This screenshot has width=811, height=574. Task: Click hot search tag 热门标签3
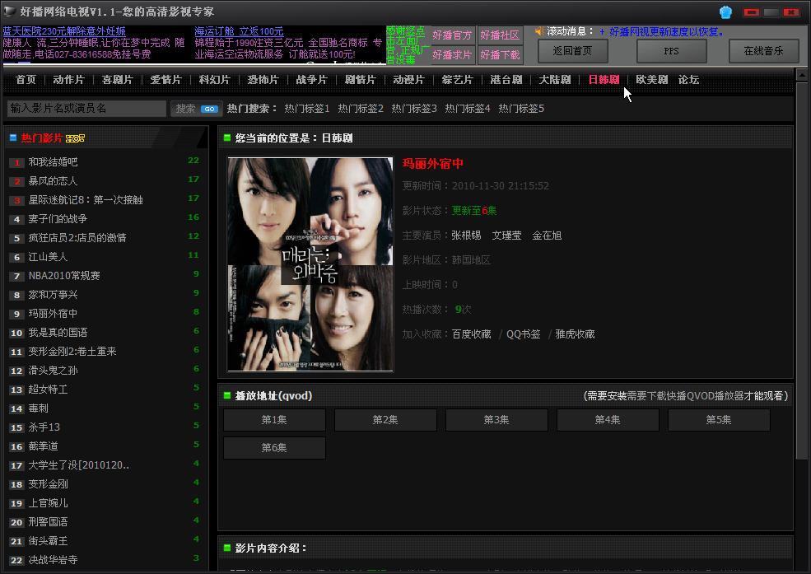tap(414, 109)
